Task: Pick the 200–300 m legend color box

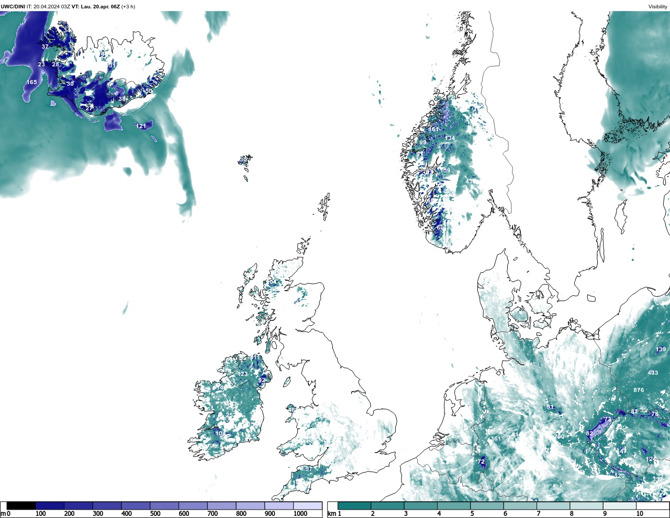Action: click(x=79, y=505)
